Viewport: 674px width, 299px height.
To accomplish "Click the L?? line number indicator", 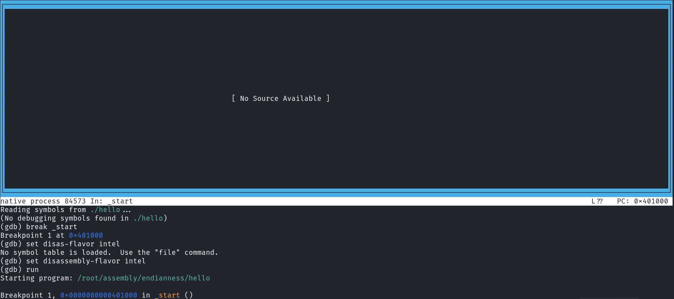I will 597,201.
